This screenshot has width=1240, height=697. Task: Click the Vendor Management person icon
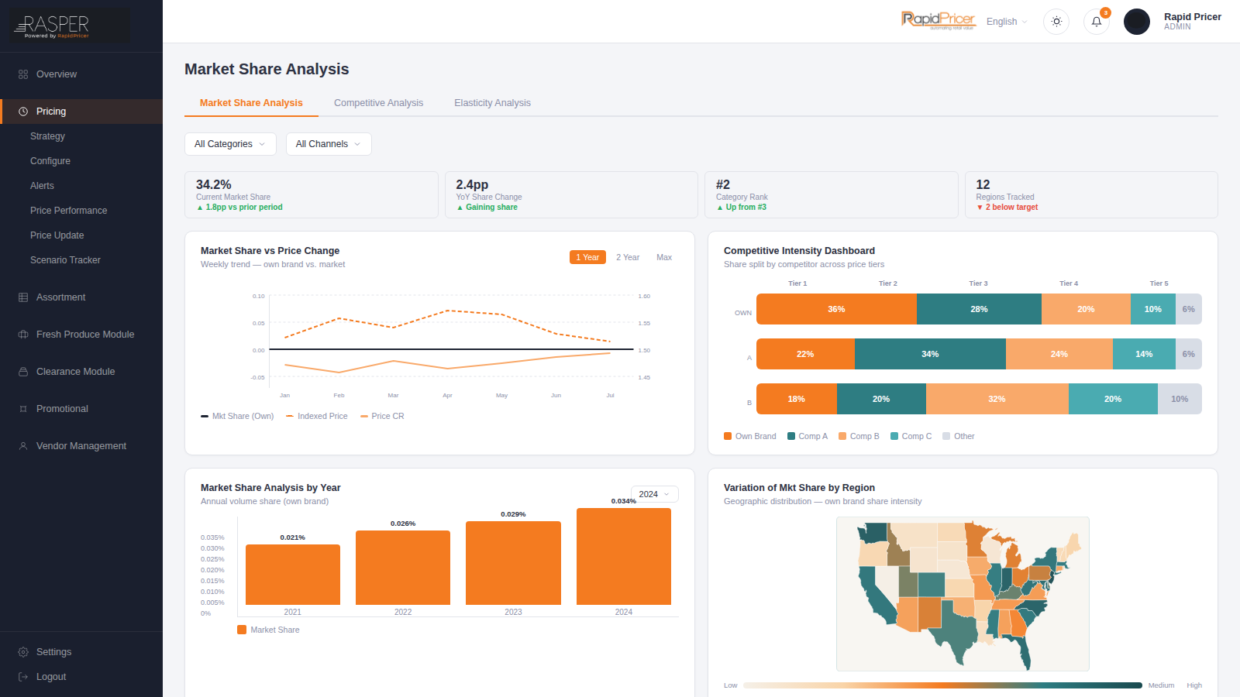[x=23, y=446]
